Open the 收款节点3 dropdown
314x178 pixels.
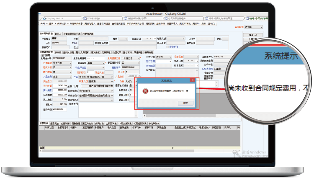coord(96,100)
